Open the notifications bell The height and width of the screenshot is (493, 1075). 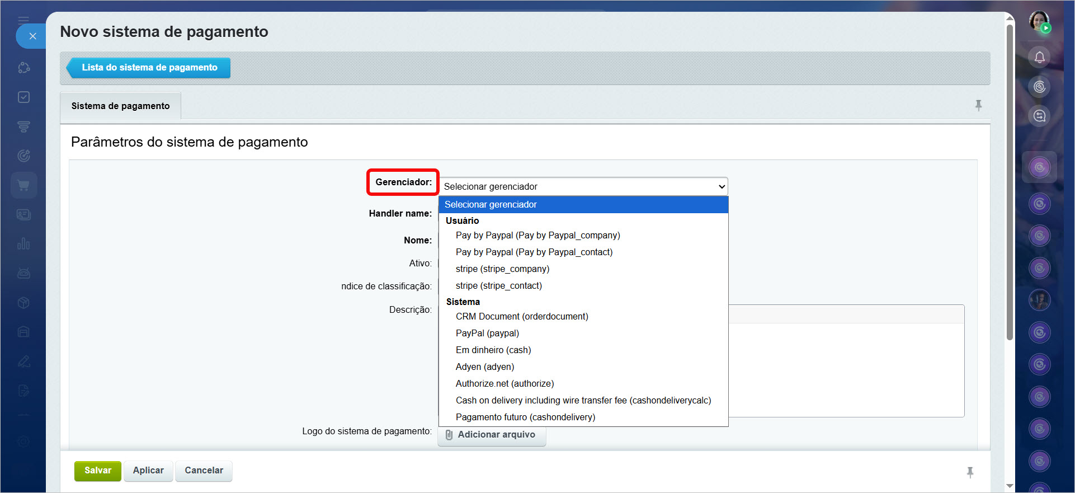pyautogui.click(x=1039, y=57)
